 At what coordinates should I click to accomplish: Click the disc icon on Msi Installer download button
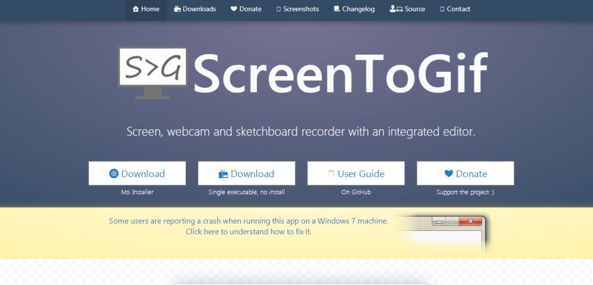point(114,174)
